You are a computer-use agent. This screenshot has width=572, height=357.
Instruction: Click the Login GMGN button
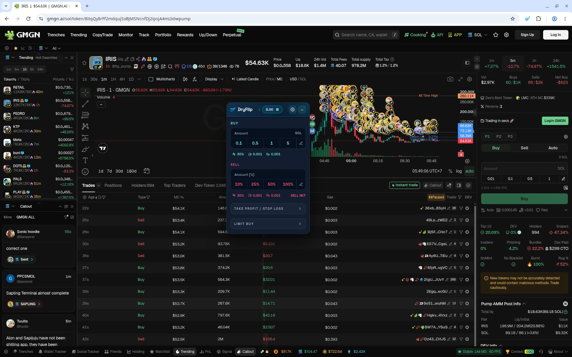[x=555, y=121]
